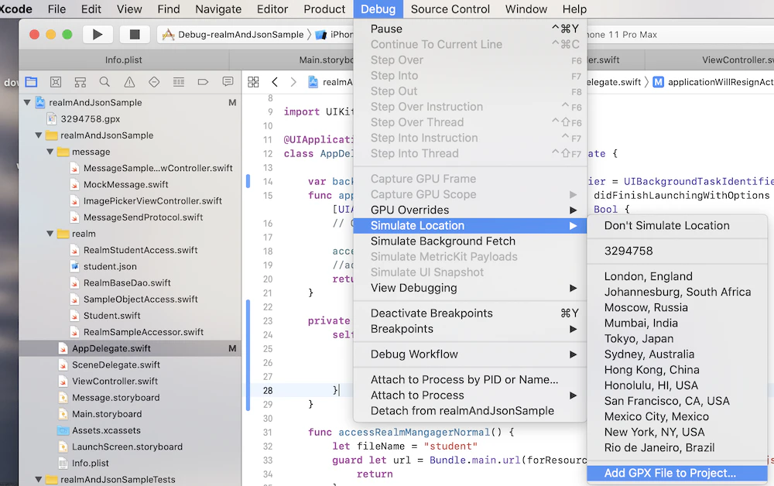Screen dimensions: 774x486
Task: Choose Deactivate Breakpoints
Action: coord(470,313)
